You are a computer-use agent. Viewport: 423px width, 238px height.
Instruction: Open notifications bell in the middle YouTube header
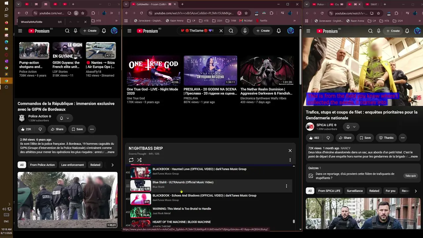click(279, 31)
